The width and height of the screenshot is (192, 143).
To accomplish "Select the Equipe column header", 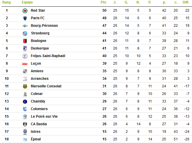I will (27, 2).
